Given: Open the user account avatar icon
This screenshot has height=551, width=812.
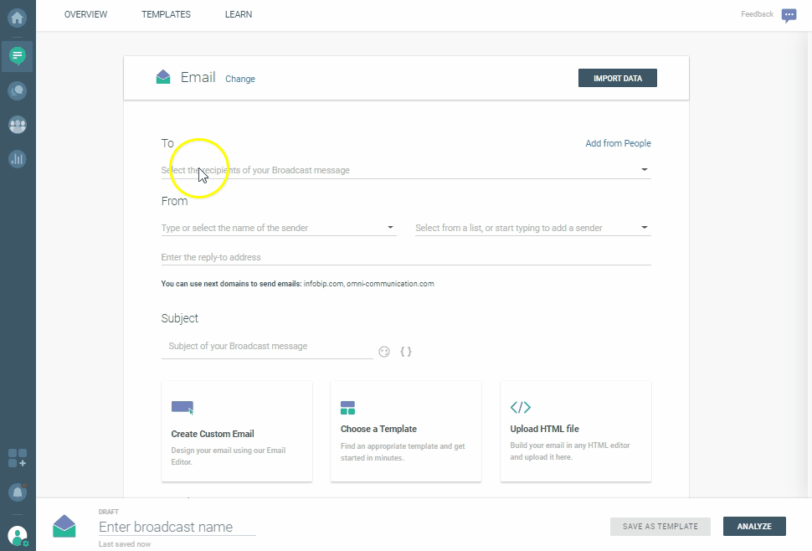Looking at the screenshot, I should [18, 535].
